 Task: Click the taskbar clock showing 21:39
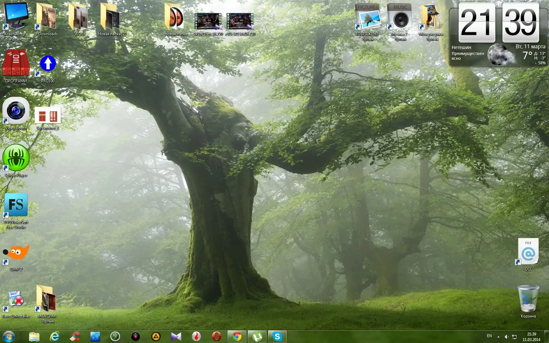(x=531, y=336)
